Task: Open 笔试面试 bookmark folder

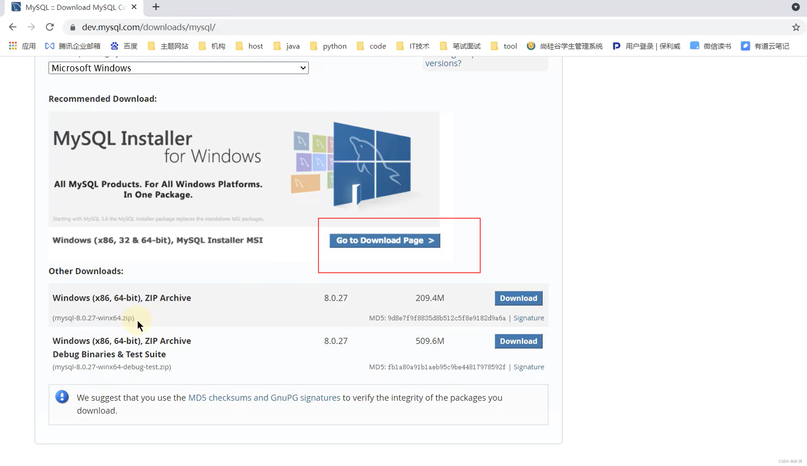Action: coord(460,46)
